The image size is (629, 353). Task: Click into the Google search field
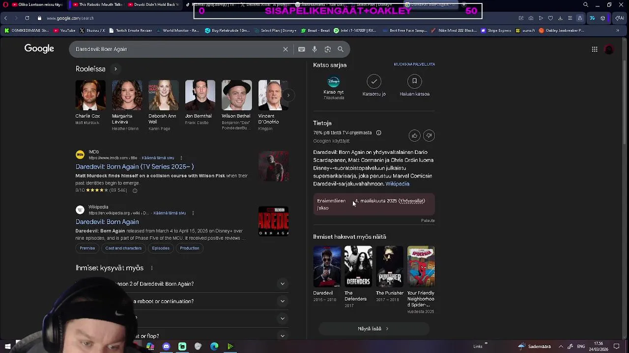[177, 49]
